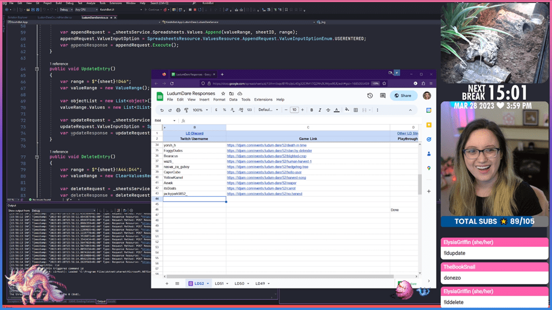
Task: Open the fill color picker in Sheets
Action: click(x=347, y=110)
